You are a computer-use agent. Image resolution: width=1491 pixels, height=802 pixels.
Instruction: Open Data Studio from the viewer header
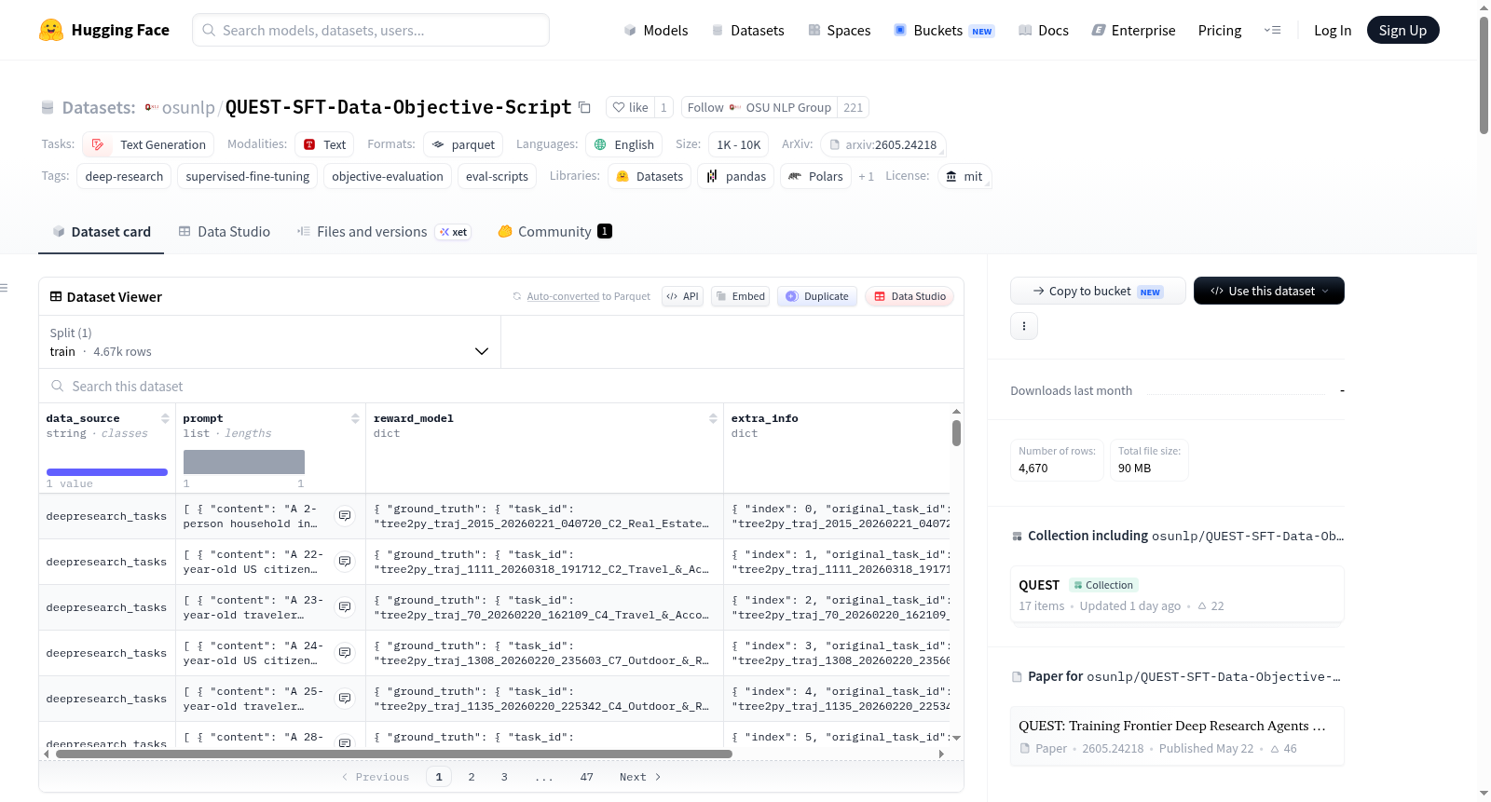(910, 296)
